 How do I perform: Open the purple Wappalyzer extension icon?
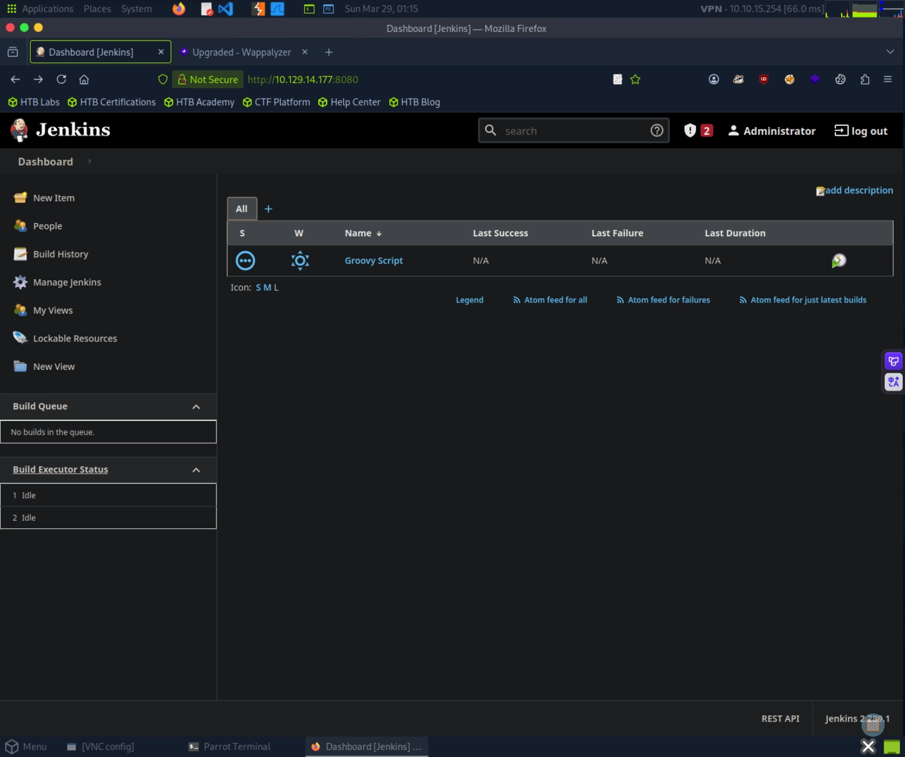(x=815, y=80)
